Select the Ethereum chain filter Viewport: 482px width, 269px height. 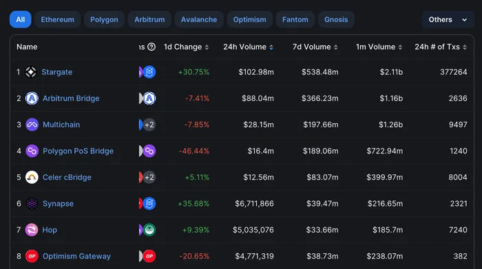pyautogui.click(x=57, y=20)
